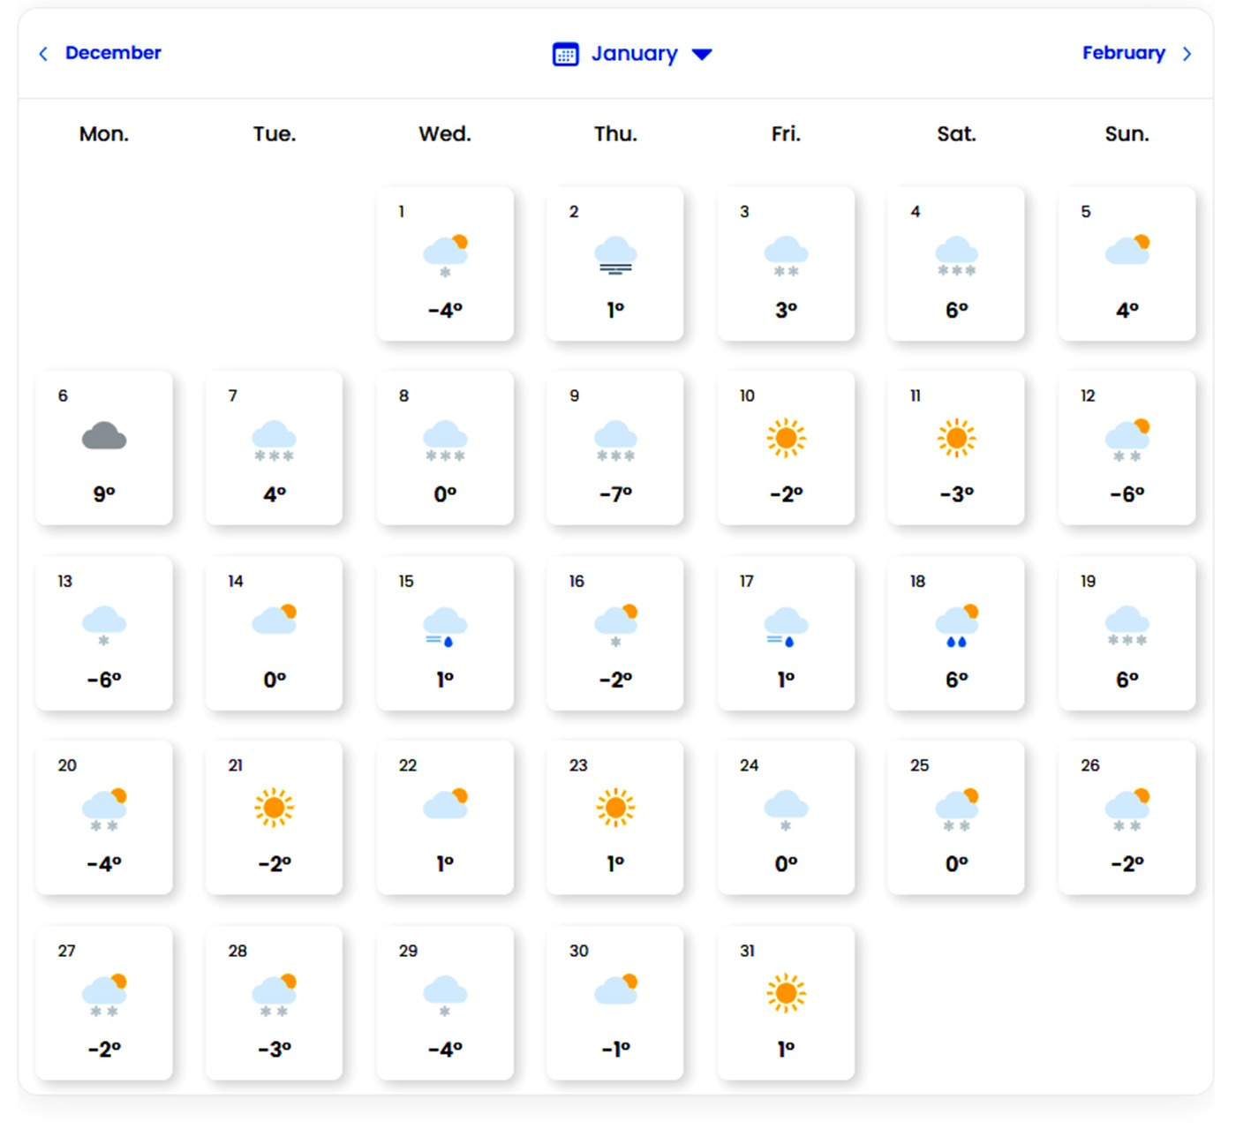Go to next month February
The height and width of the screenshot is (1129, 1236).
(x=1123, y=53)
